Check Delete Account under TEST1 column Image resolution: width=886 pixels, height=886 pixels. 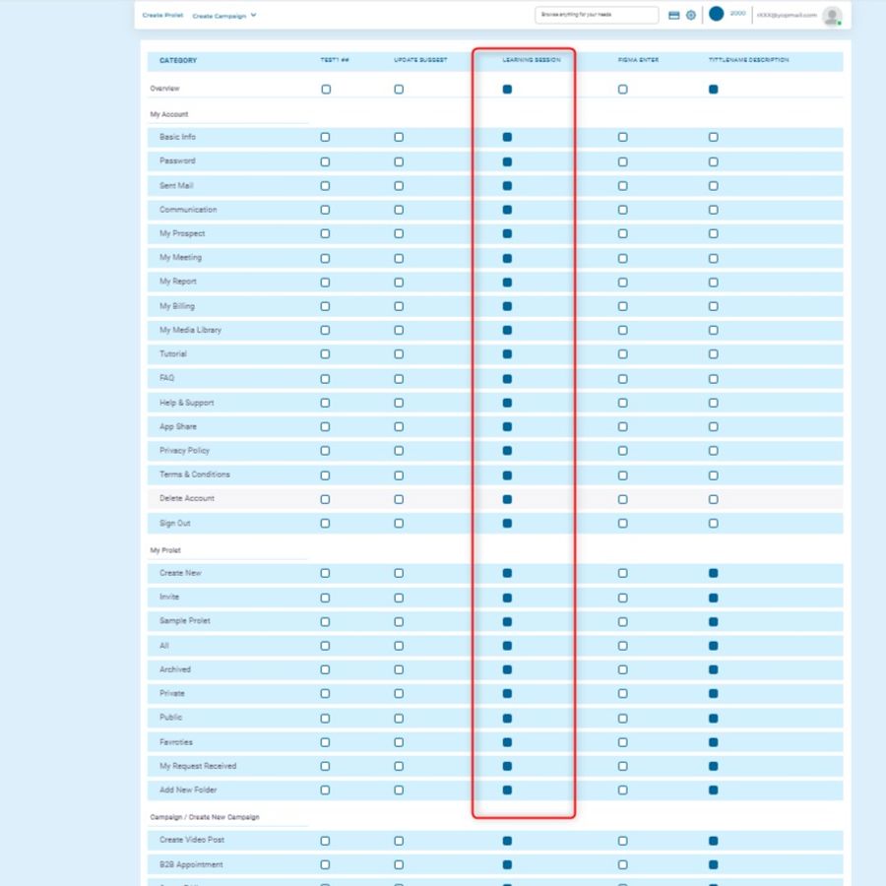tap(326, 499)
